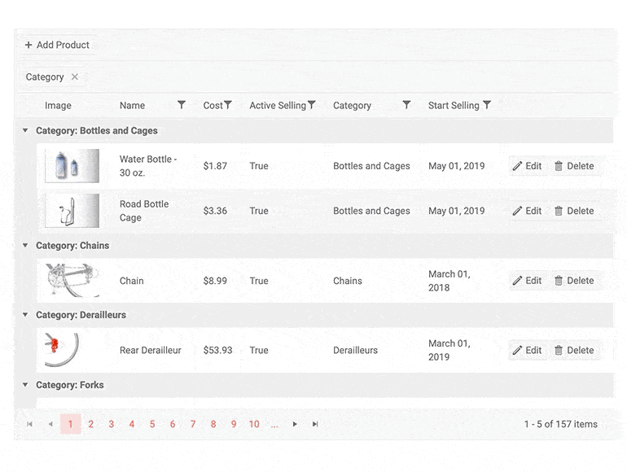This screenshot has height=472, width=627.
Task: Select page 6 in the pager
Action: pyautogui.click(x=173, y=424)
